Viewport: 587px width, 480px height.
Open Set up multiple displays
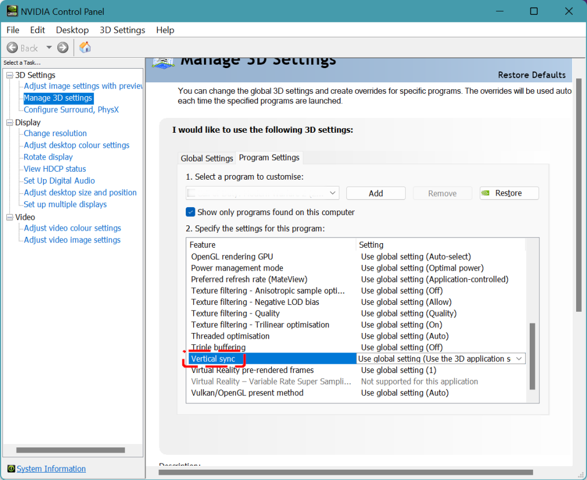coord(65,204)
